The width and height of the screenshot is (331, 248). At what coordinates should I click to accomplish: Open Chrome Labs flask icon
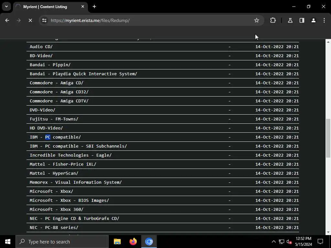point(290,20)
